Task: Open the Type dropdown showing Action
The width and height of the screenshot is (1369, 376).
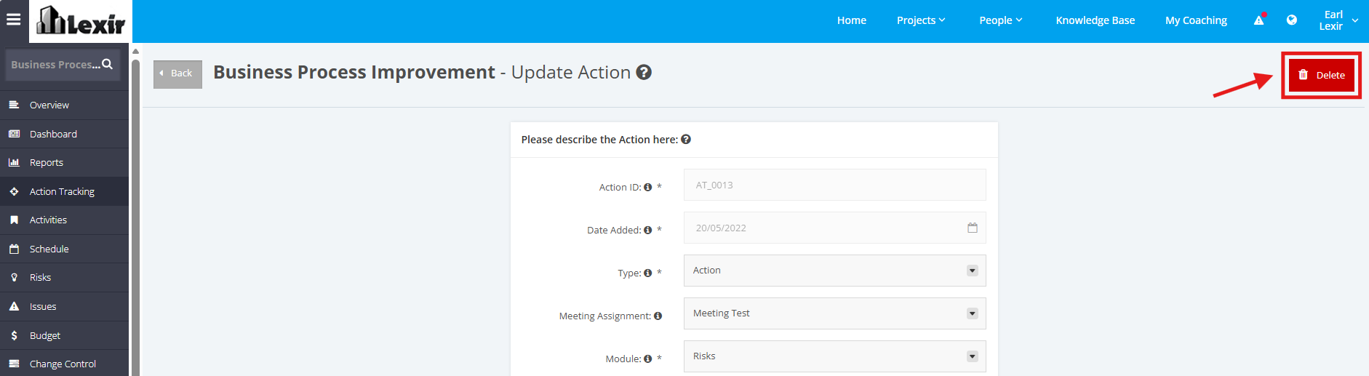Action: coord(835,271)
